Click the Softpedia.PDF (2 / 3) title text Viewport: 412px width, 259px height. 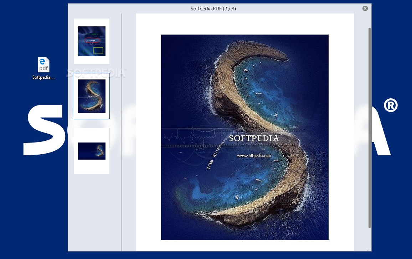pyautogui.click(x=213, y=9)
